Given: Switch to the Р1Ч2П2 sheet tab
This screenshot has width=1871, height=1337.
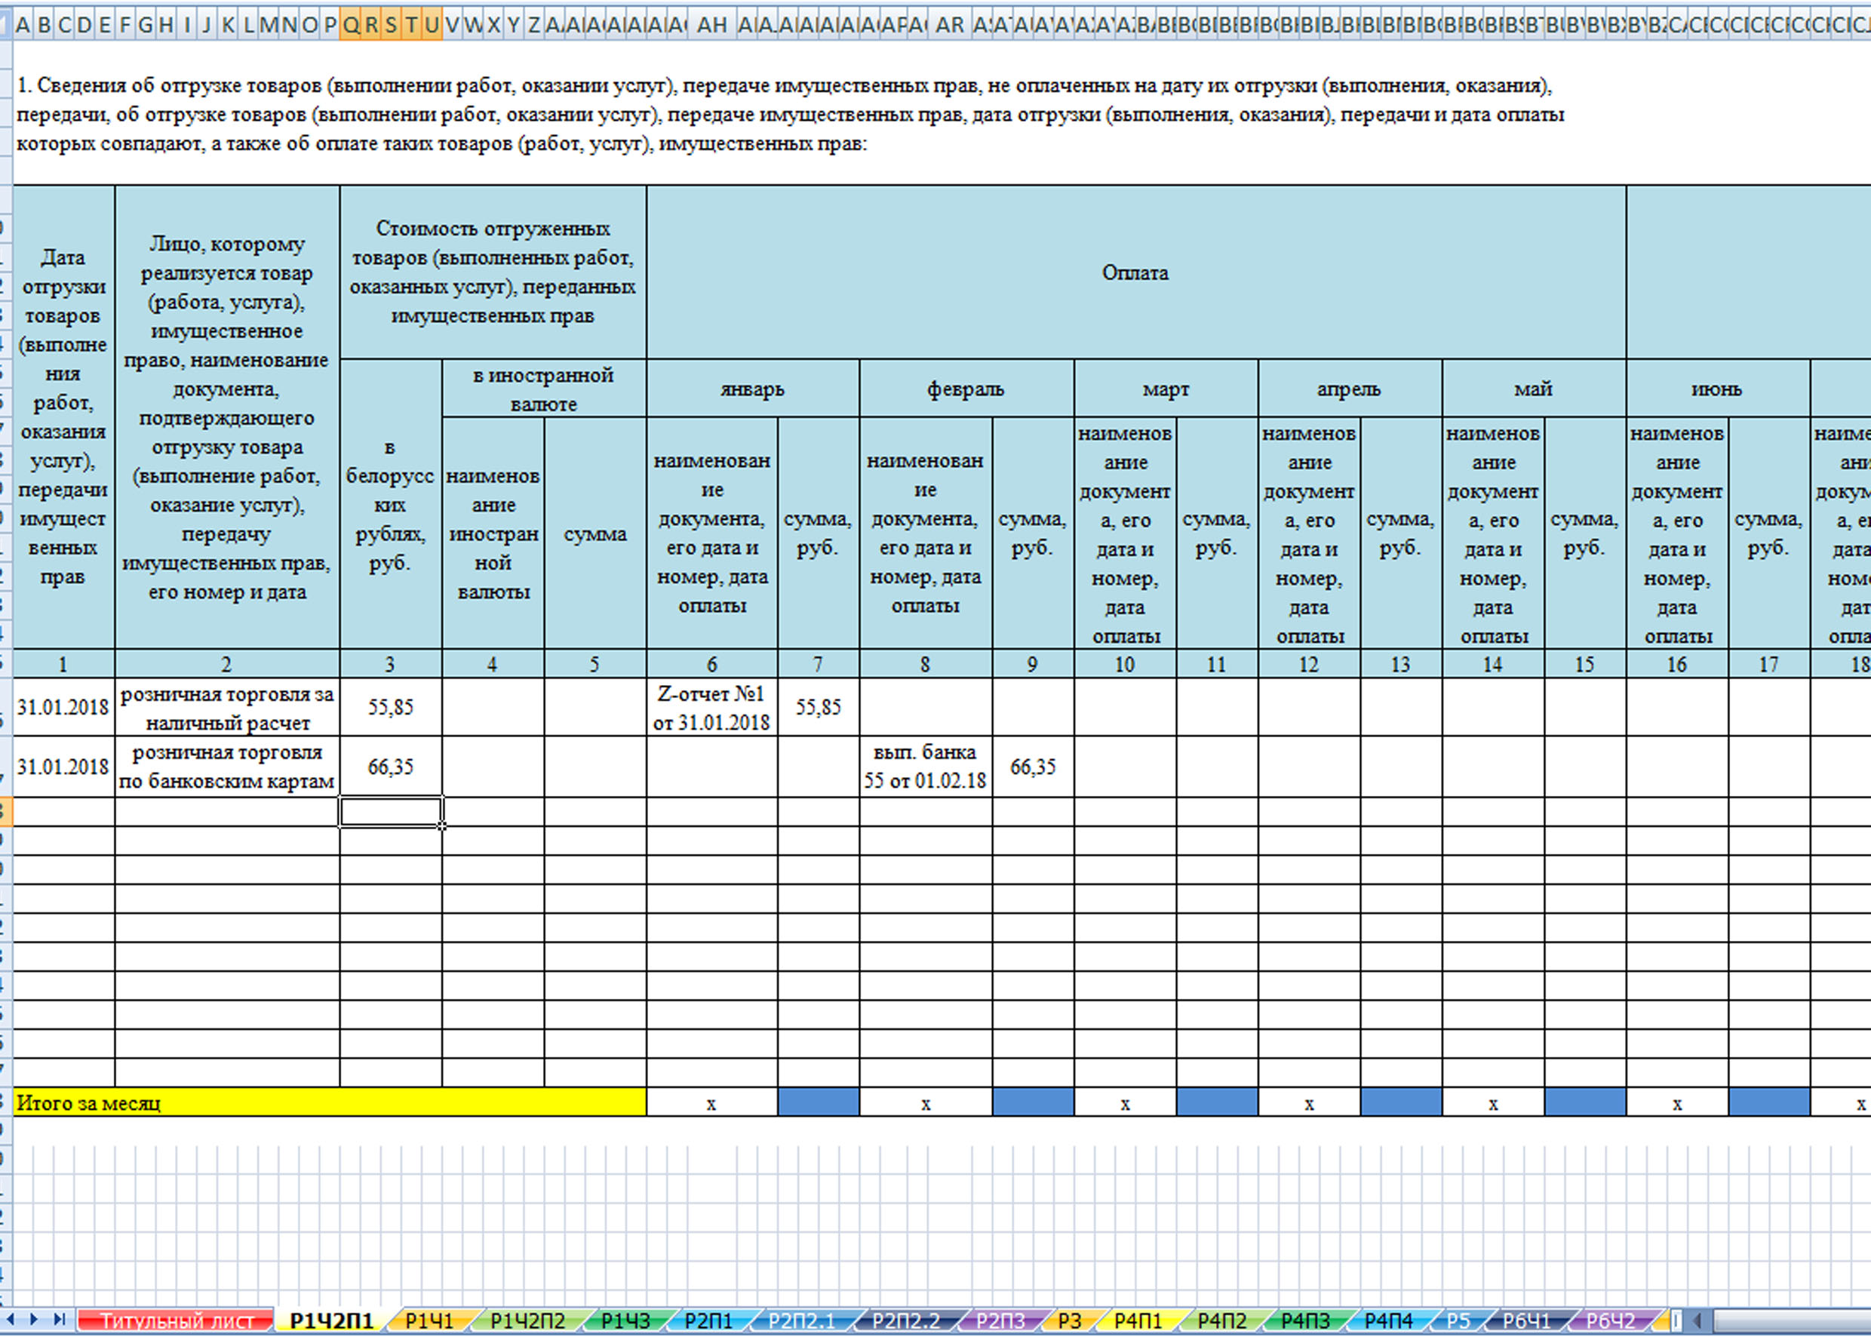Looking at the screenshot, I should (527, 1320).
